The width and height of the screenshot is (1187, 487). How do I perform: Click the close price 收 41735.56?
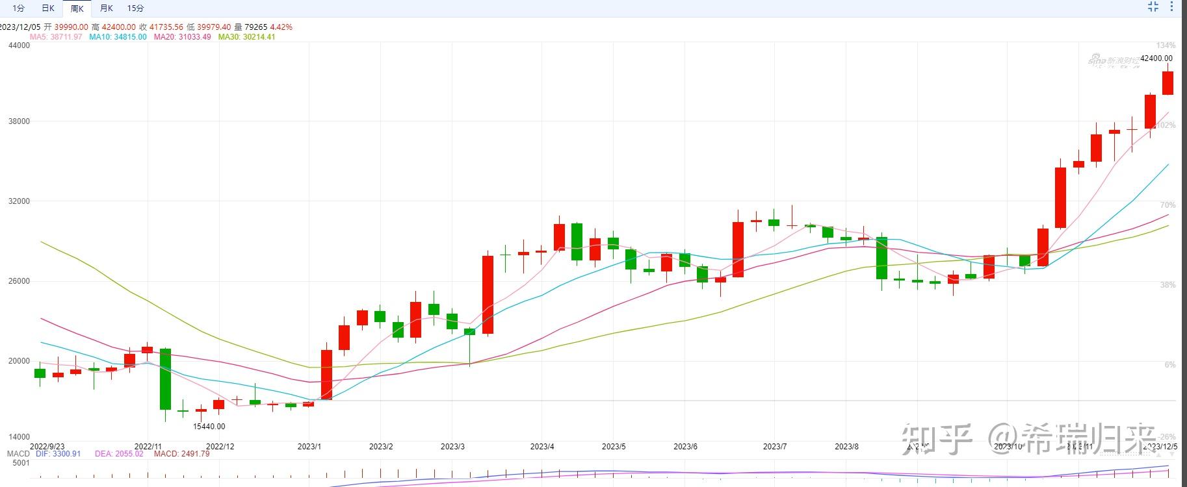(x=161, y=27)
